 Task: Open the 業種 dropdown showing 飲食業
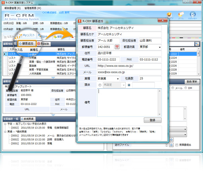point(108,78)
